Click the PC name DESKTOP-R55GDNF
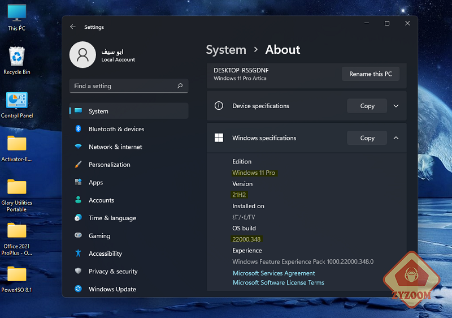Image resolution: width=452 pixels, height=318 pixels. [241, 70]
